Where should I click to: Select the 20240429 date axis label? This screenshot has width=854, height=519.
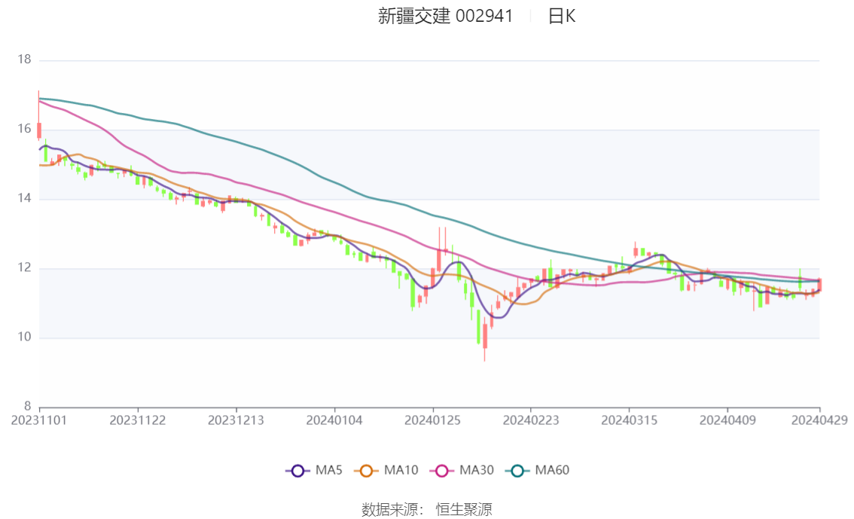(x=819, y=420)
